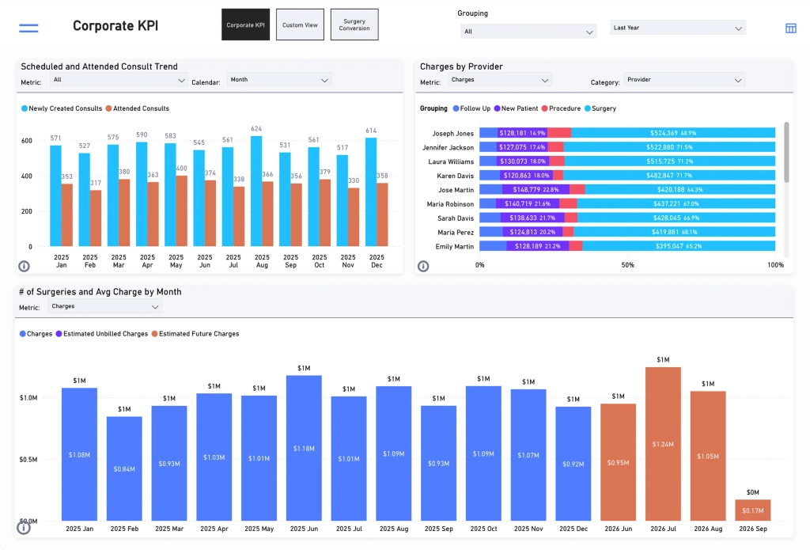Viewport: 810px width, 550px height.
Task: Click the 2026 Jul future charges bar $1.24M
Action: (664, 444)
